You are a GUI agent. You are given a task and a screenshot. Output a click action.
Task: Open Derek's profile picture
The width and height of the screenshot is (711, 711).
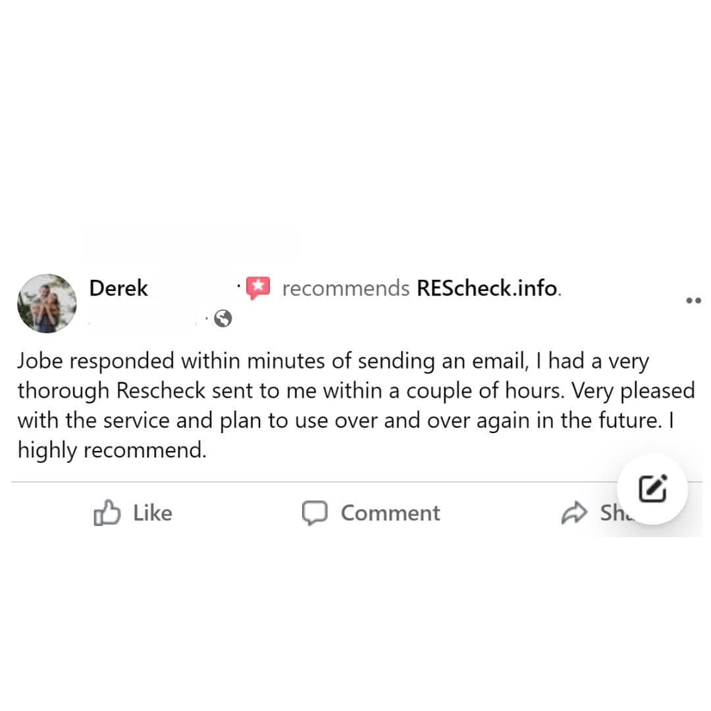[x=46, y=303]
